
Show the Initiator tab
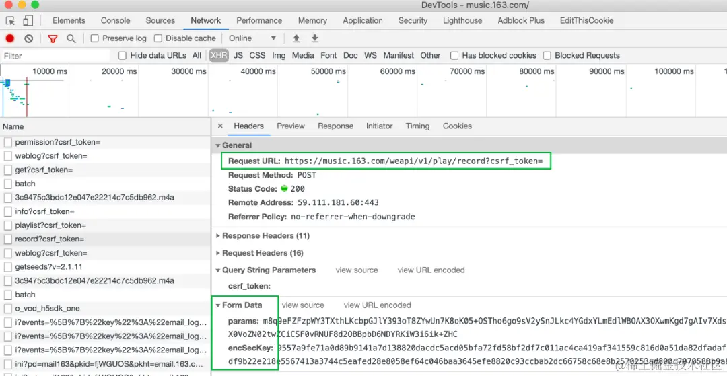point(379,126)
